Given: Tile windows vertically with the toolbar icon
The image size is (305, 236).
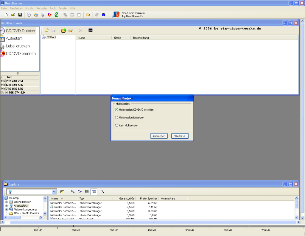Looking at the screenshot, I should pyautogui.click(x=79, y=15).
